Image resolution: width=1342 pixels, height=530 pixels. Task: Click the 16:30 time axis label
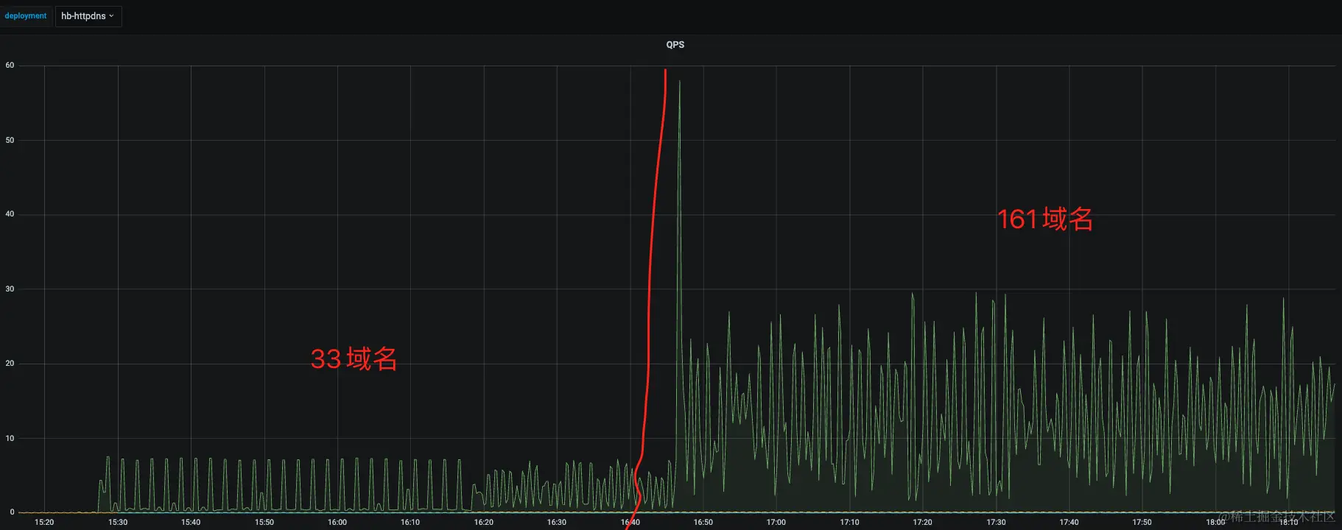tap(557, 522)
